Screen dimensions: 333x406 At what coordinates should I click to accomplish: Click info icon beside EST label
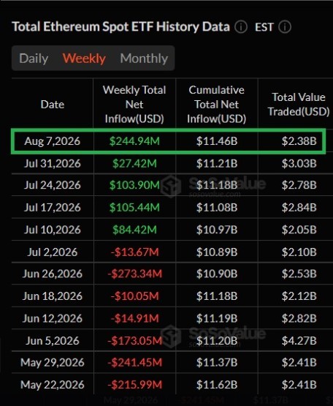[285, 27]
